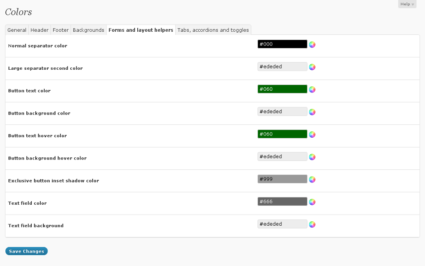Screen dimensions: 425x266
Task: Click the black #000 Normal separator color field
Action: point(282,44)
